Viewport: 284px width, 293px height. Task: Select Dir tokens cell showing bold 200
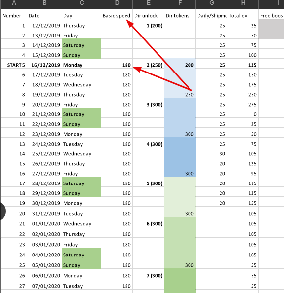(x=180, y=65)
